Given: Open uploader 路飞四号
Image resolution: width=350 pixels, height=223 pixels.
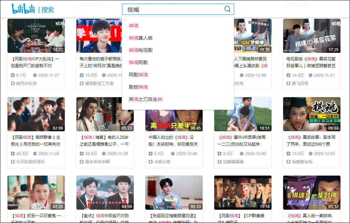Looking at the screenshot, I should tap(300, 84).
